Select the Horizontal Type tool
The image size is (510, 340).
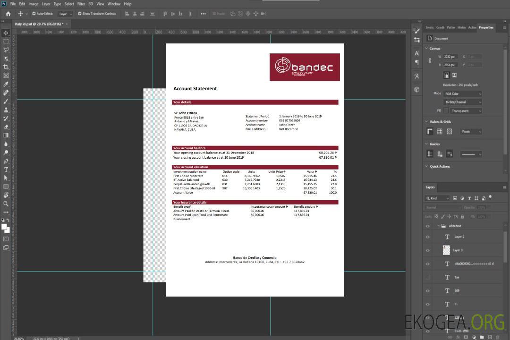coord(6,170)
